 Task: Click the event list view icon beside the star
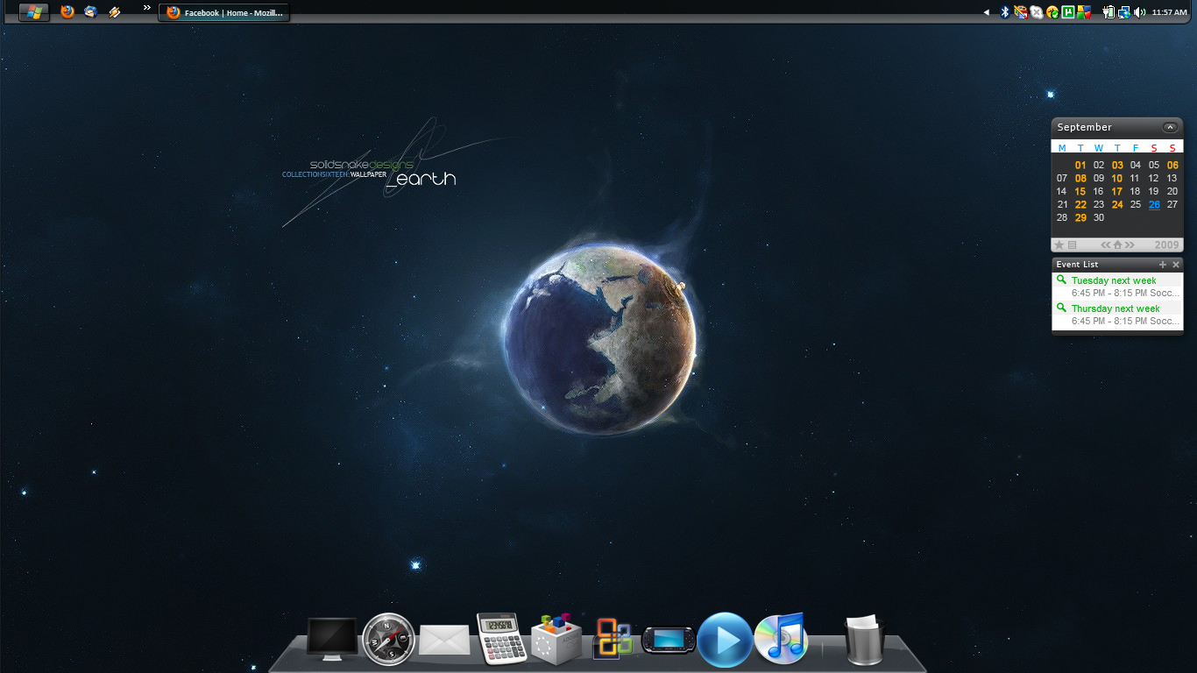tap(1071, 244)
